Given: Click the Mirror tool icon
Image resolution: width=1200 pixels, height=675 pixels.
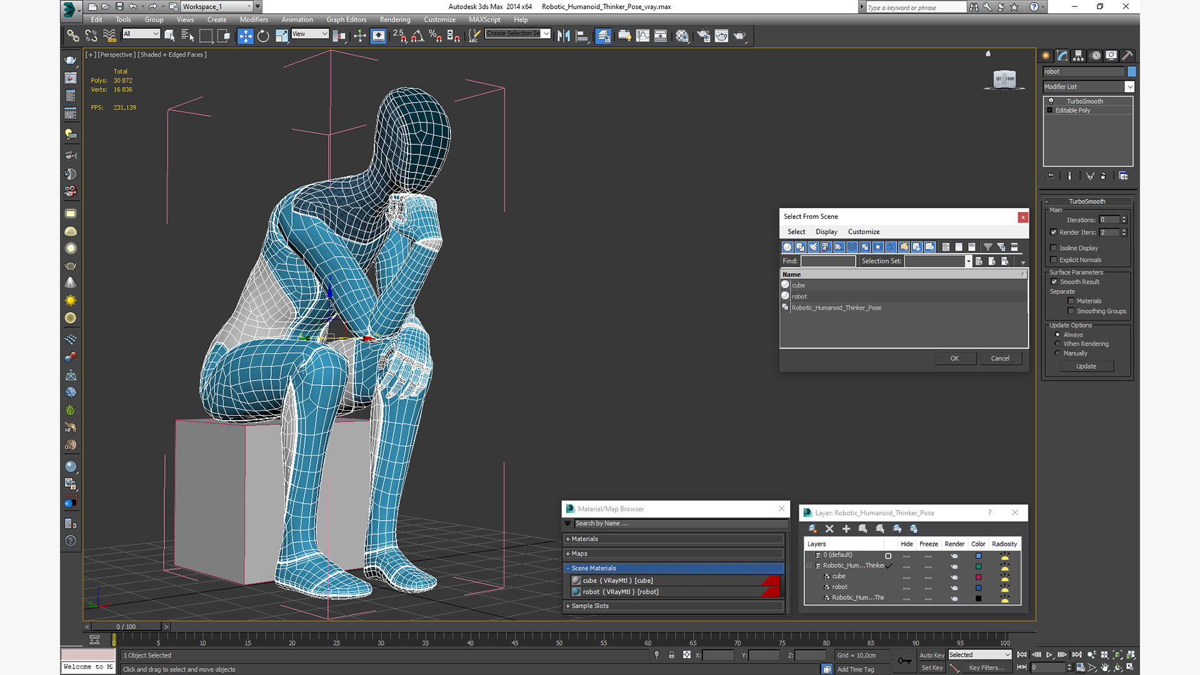Looking at the screenshot, I should click(563, 36).
